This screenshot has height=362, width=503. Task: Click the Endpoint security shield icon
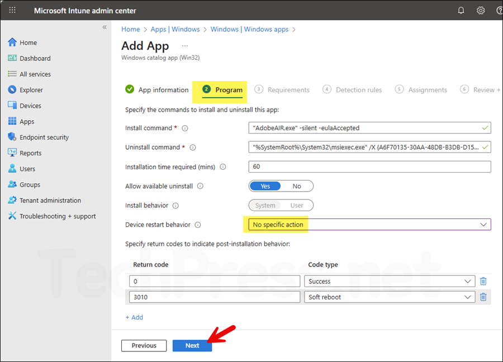(12, 137)
